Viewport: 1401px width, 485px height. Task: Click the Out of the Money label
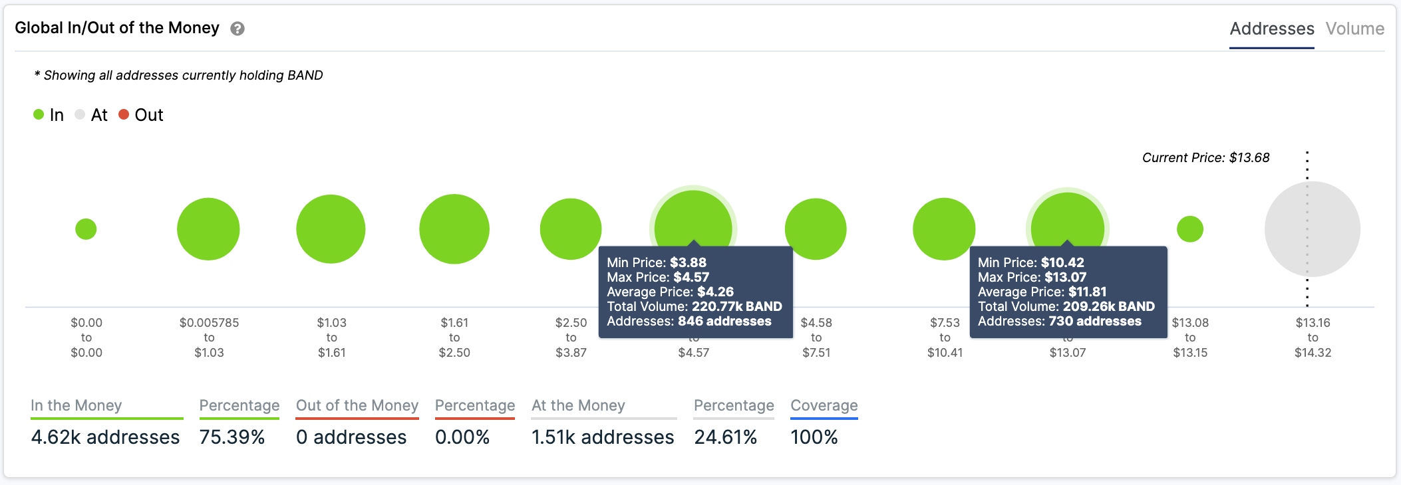357,405
